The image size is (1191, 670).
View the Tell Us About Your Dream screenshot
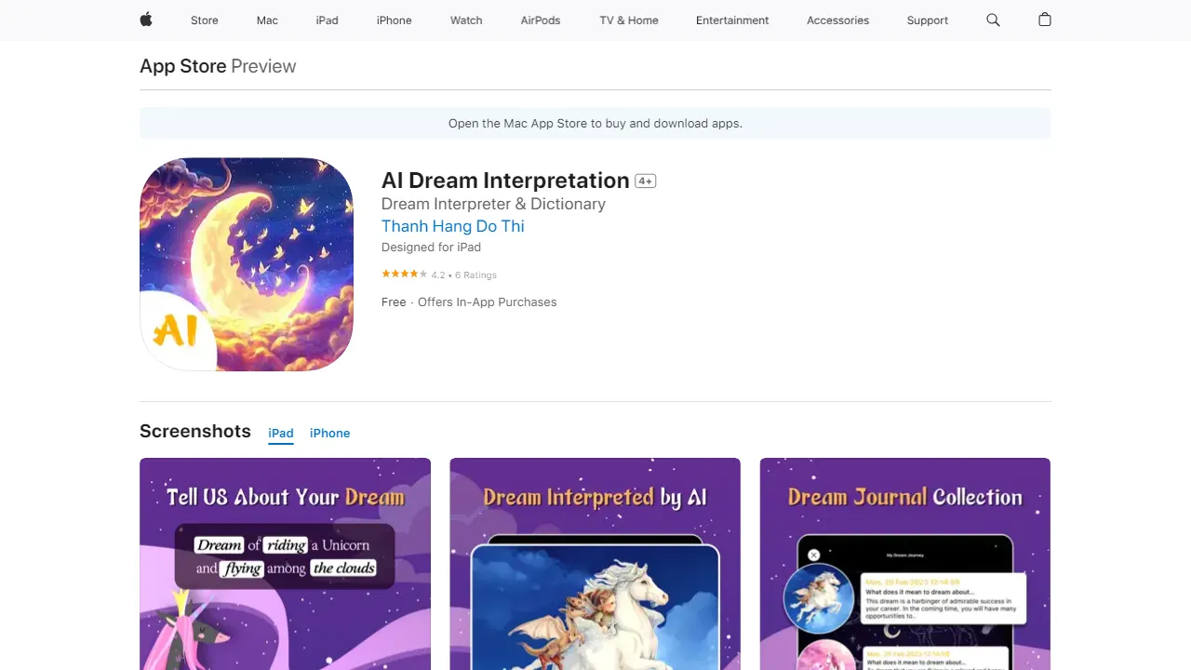(x=285, y=564)
